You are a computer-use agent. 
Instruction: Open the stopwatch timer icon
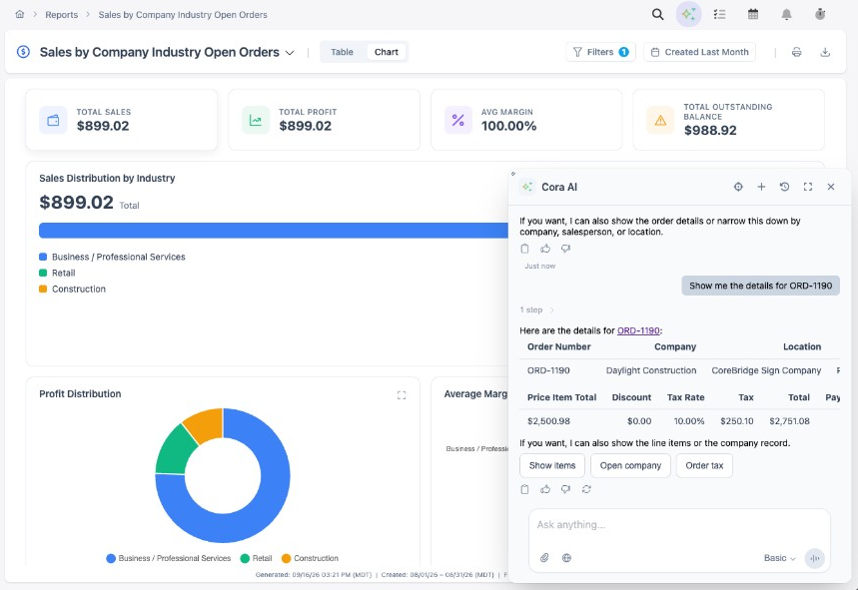820,14
